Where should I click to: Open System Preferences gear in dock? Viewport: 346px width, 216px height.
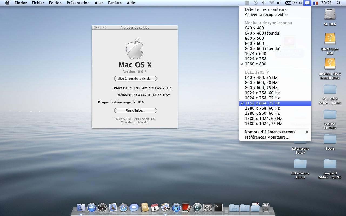(x=208, y=207)
